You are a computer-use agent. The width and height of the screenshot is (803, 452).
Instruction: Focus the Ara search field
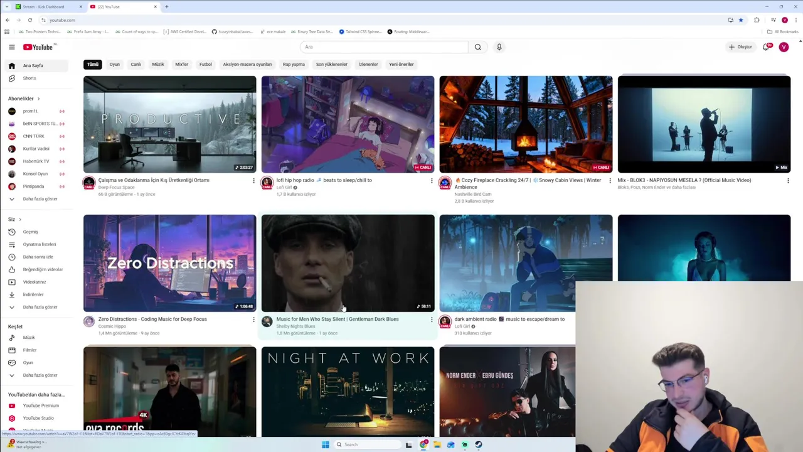click(x=384, y=47)
